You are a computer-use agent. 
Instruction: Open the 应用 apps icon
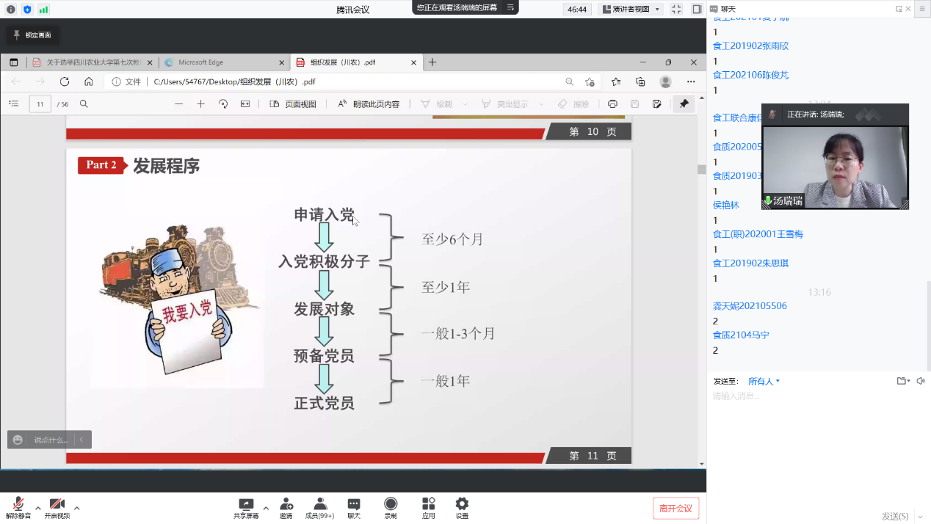[x=428, y=506]
